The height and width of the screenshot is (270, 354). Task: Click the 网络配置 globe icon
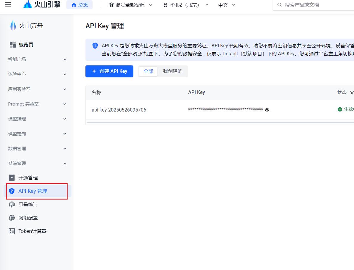11,218
